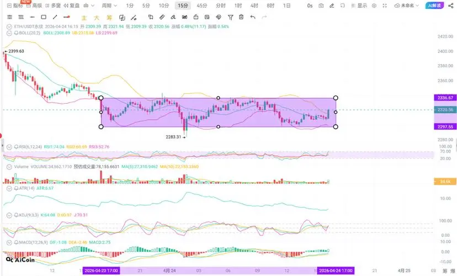This screenshot has height=276, width=457.
Task: Open more drawing tools (dots icon)
Action: coord(66,17)
